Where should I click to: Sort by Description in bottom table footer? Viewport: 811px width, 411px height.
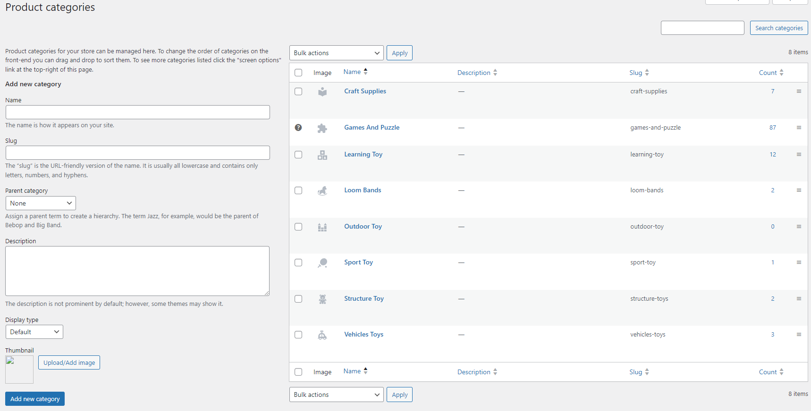click(477, 372)
